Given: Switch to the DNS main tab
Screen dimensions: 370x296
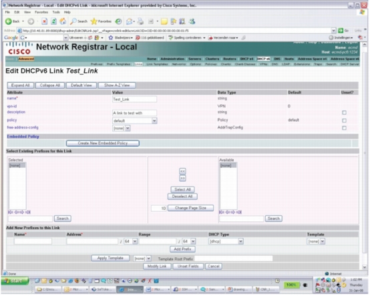Looking at the screenshot, I should click(x=277, y=59).
